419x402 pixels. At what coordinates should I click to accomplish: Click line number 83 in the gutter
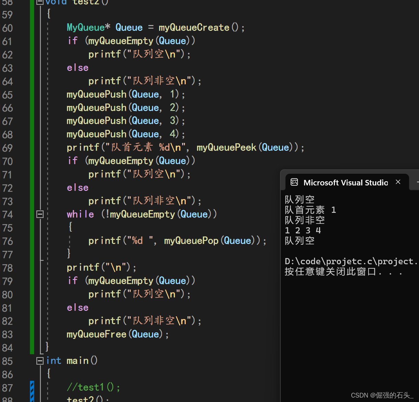pyautogui.click(x=8, y=335)
